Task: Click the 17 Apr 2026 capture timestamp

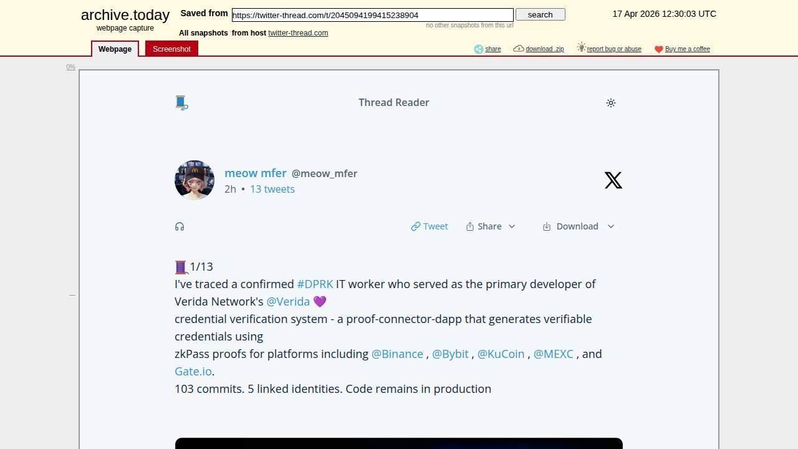Action: (665, 14)
